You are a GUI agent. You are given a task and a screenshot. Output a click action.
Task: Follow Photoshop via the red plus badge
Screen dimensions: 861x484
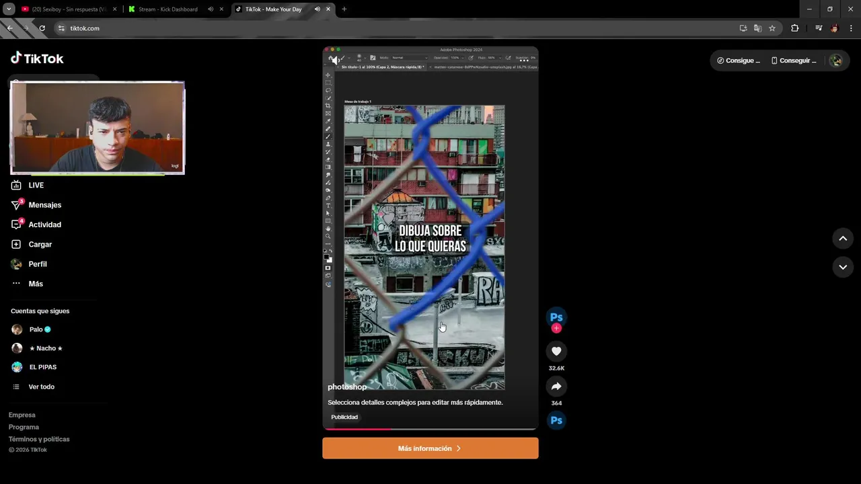556,328
